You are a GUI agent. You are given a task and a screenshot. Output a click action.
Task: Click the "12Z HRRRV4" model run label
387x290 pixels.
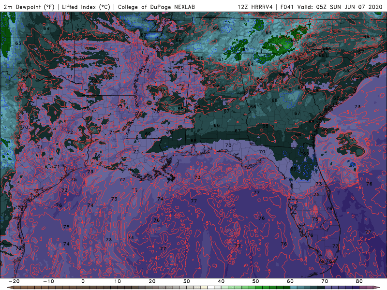(255, 7)
